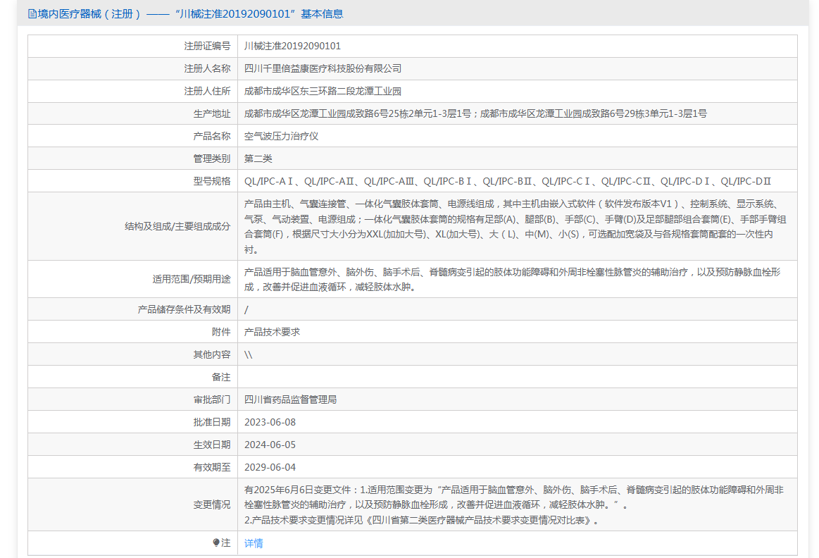Click the 注册人住所 label cell
This screenshot has height=558, width=819.
(132, 91)
